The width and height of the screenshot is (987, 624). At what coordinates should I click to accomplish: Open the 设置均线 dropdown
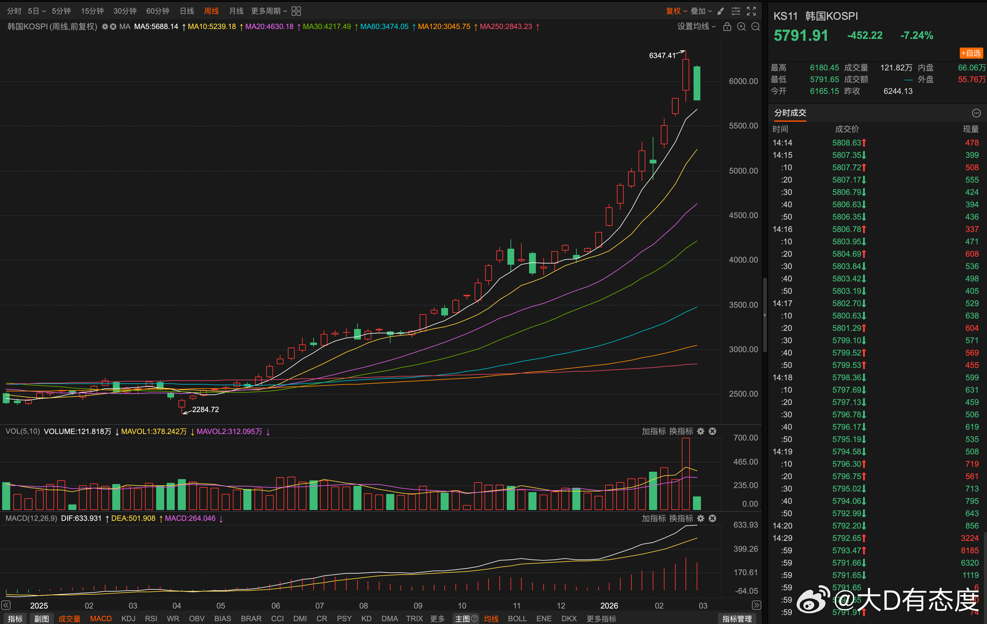pyautogui.click(x=696, y=27)
